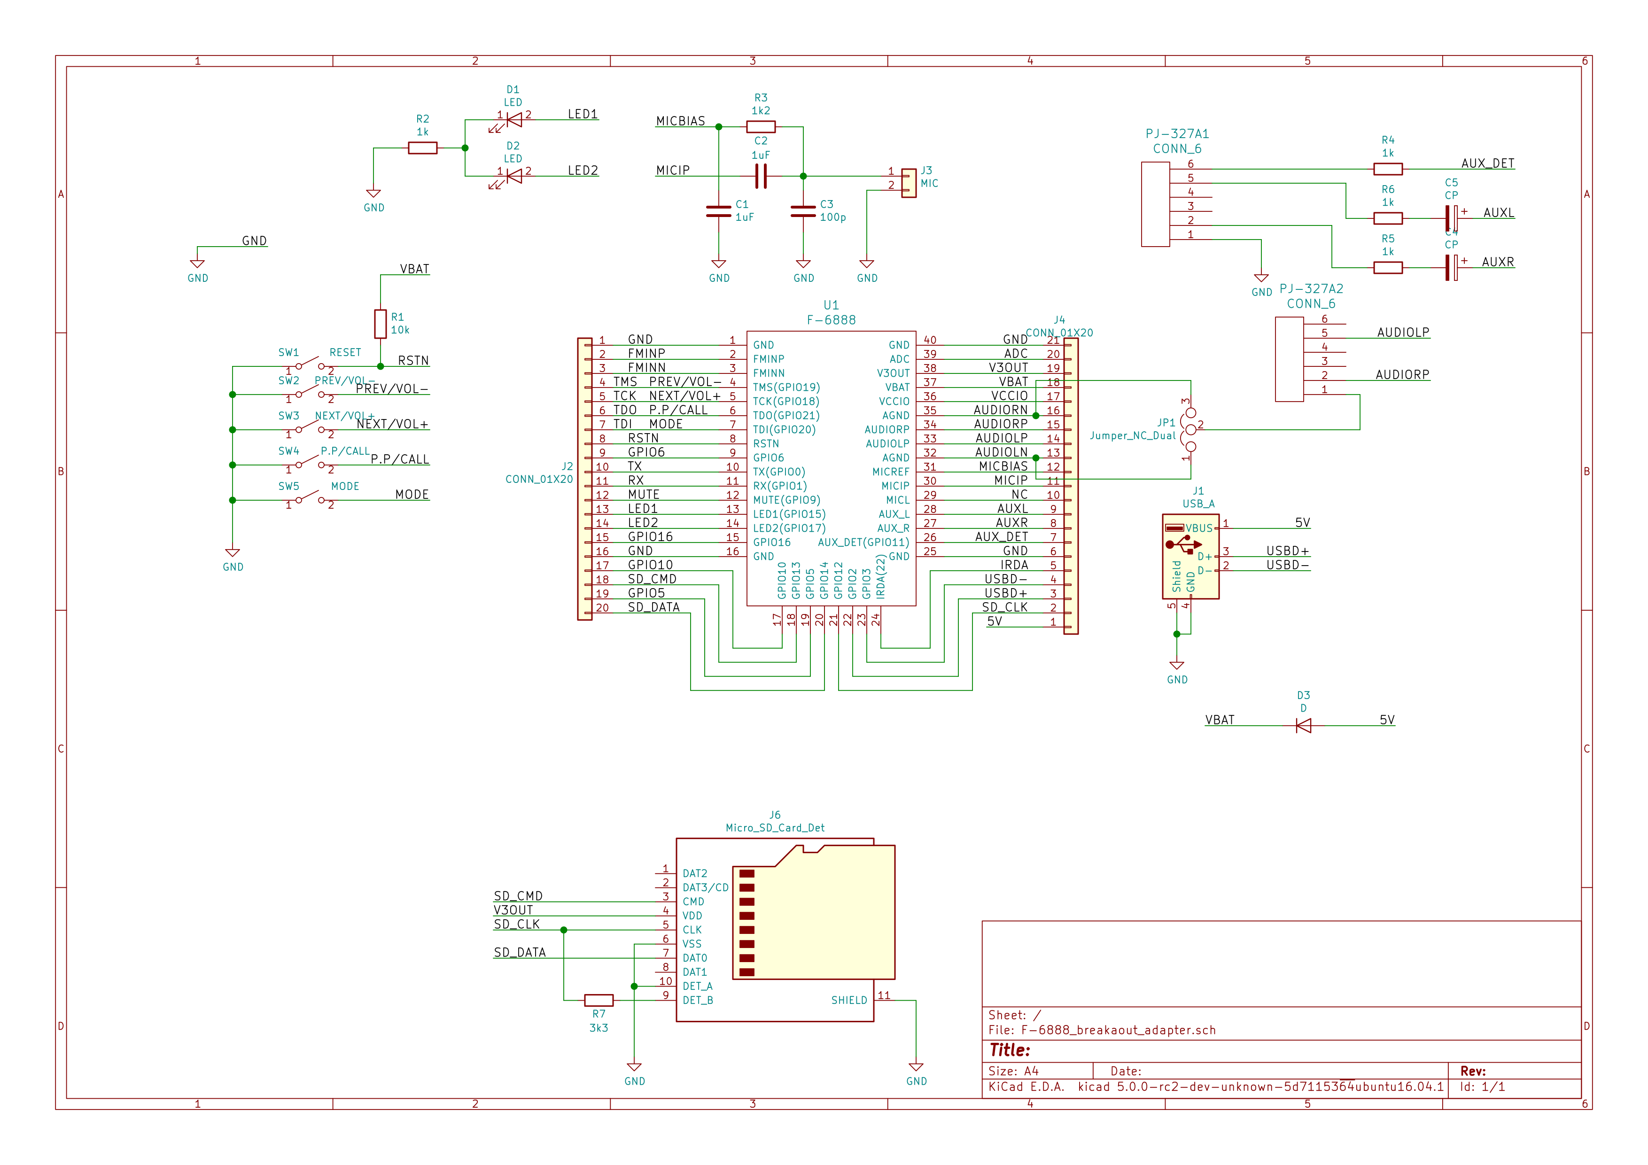Select the SW5 MODE switch symbol
Screen dimensions: 1648x1165
[x=310, y=498]
